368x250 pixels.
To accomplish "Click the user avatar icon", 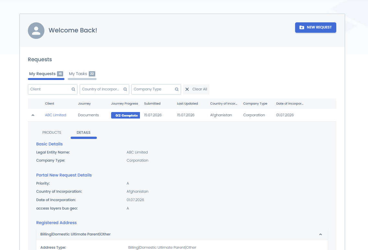I will pyautogui.click(x=36, y=30).
